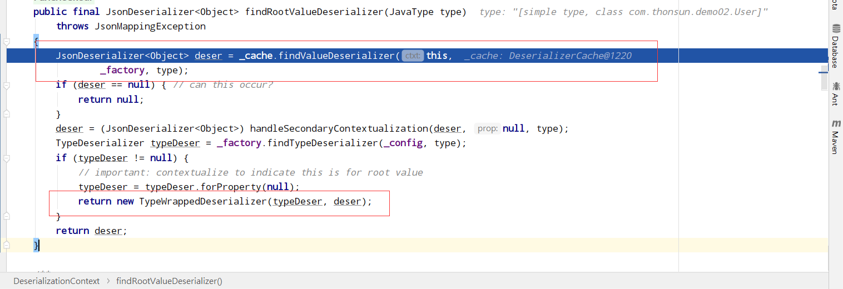Open the Database tool window
The width and height of the screenshot is (843, 289).
point(835,46)
